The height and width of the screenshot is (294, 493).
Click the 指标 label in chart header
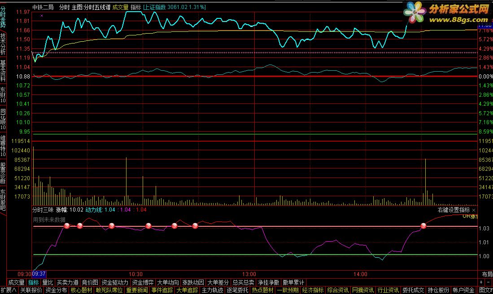point(136,7)
